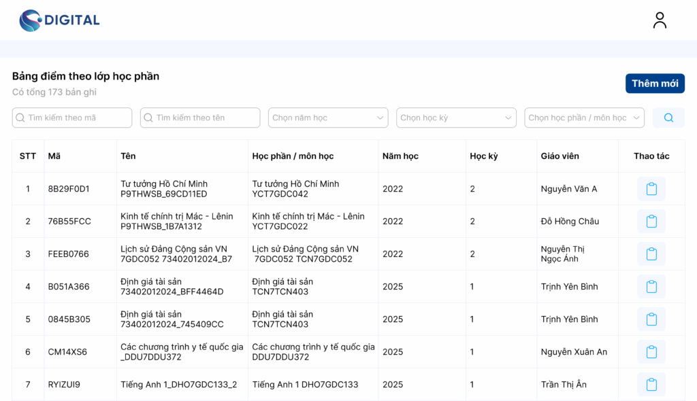The image size is (697, 401).
Task: Click the blue search magnifier button
Action: pyautogui.click(x=668, y=118)
